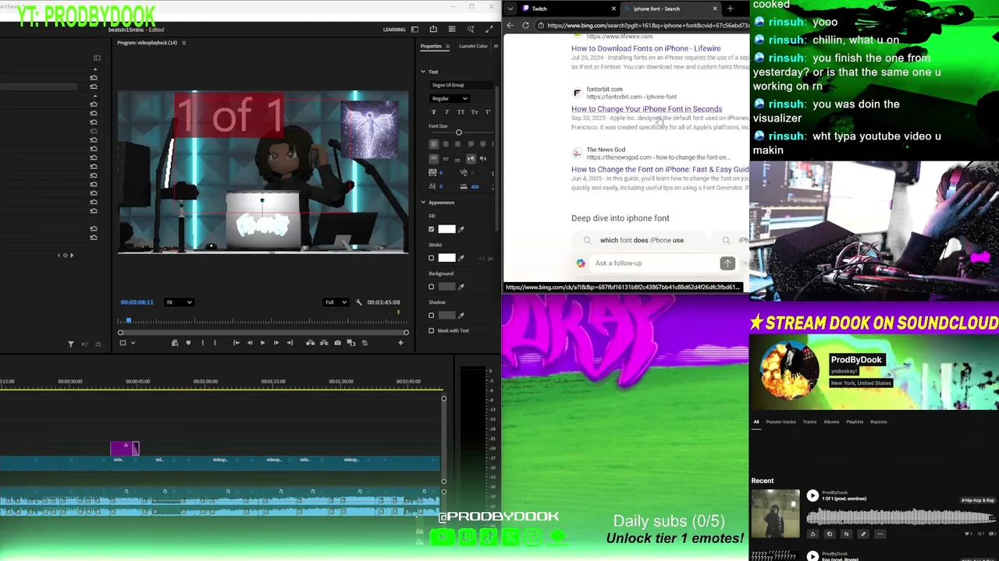Image resolution: width=999 pixels, height=561 pixels.
Task: Open the Popular tracks tab on SoundCloud
Action: [780, 422]
